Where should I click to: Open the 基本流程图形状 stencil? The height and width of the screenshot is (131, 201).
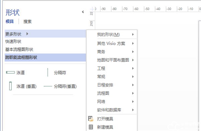pos(45,49)
